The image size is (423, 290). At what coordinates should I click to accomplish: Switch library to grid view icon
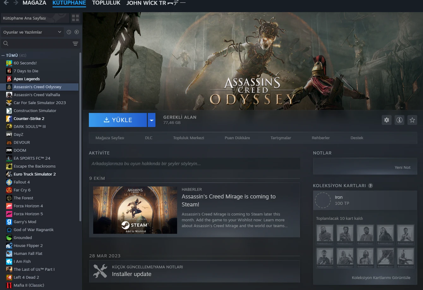(x=76, y=18)
